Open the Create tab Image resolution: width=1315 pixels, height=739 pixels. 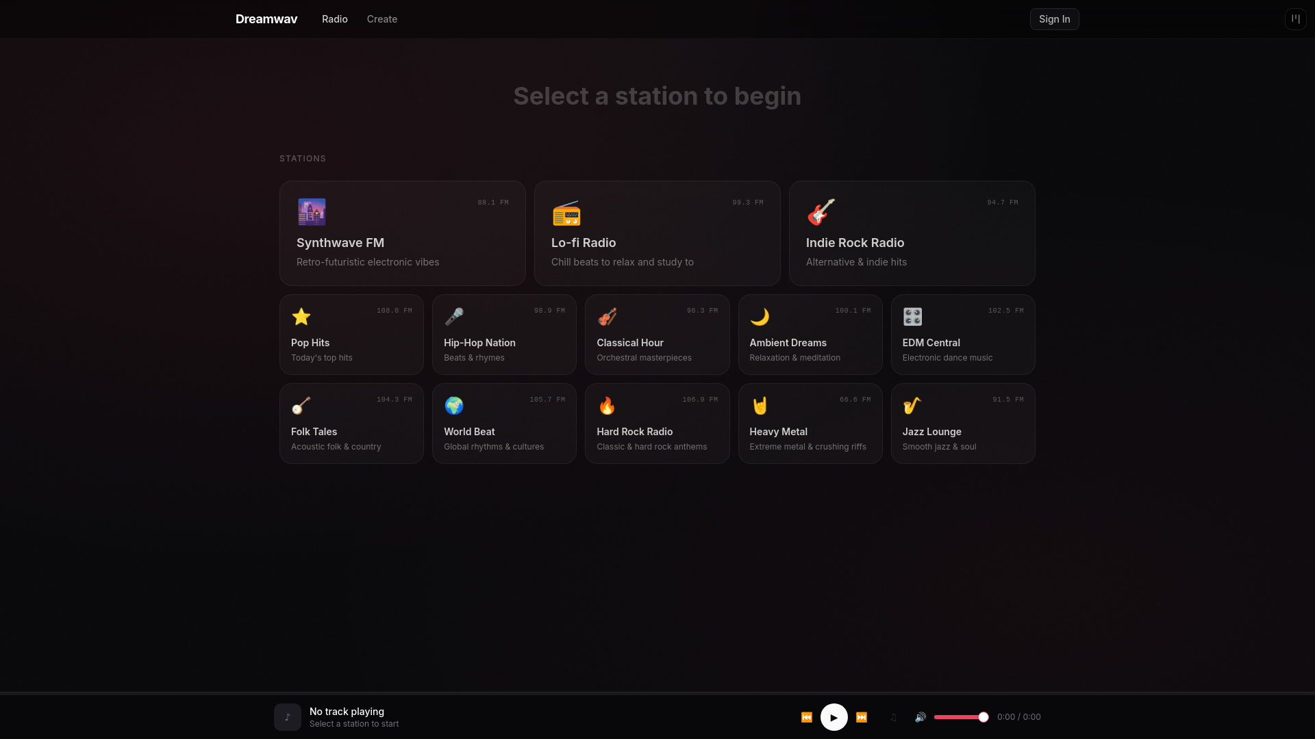click(x=382, y=19)
